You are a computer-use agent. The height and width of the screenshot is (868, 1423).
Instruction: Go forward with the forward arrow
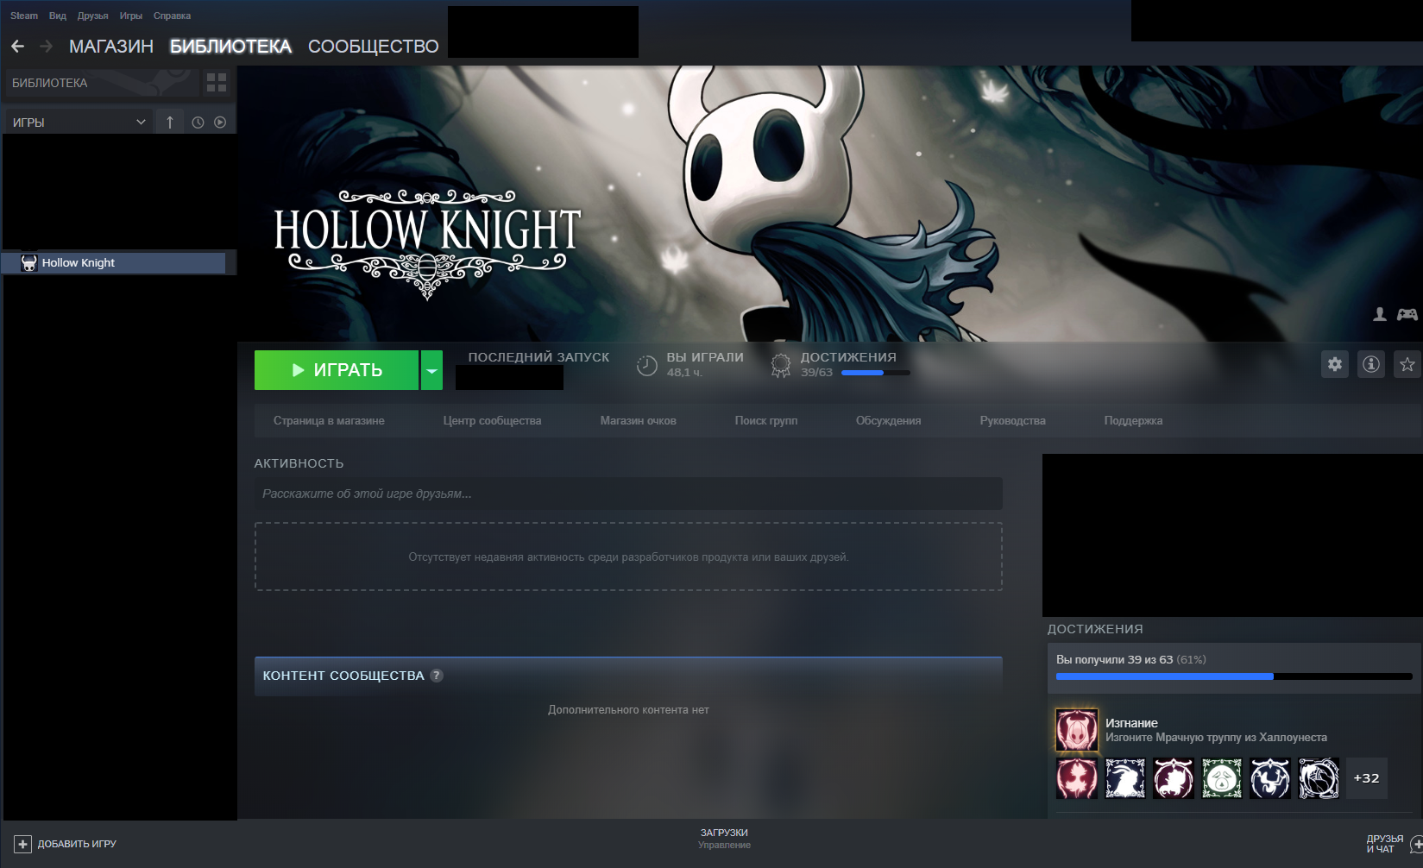coord(47,47)
